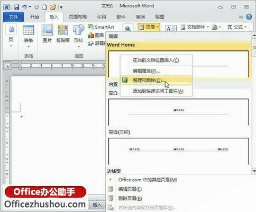Click the icon beside 编辑页眉
This screenshot has height=212, width=256.
[111, 189]
